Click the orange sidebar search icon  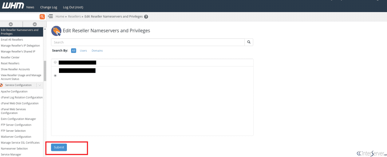pyautogui.click(x=42, y=17)
